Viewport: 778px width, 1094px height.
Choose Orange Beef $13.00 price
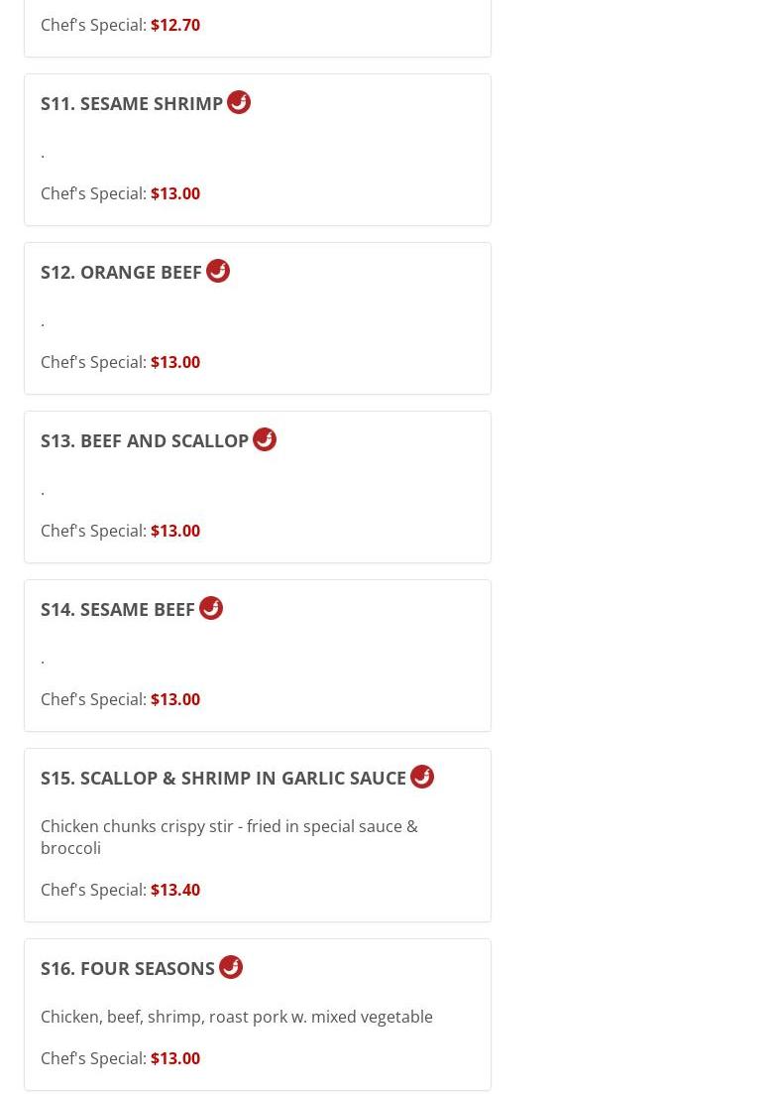tap(175, 363)
